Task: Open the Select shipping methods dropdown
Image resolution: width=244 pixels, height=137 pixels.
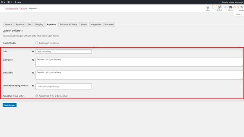Action: [x=64, y=86]
